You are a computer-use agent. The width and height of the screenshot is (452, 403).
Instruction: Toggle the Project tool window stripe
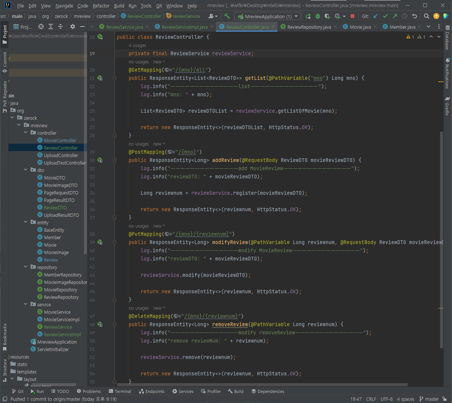5,34
